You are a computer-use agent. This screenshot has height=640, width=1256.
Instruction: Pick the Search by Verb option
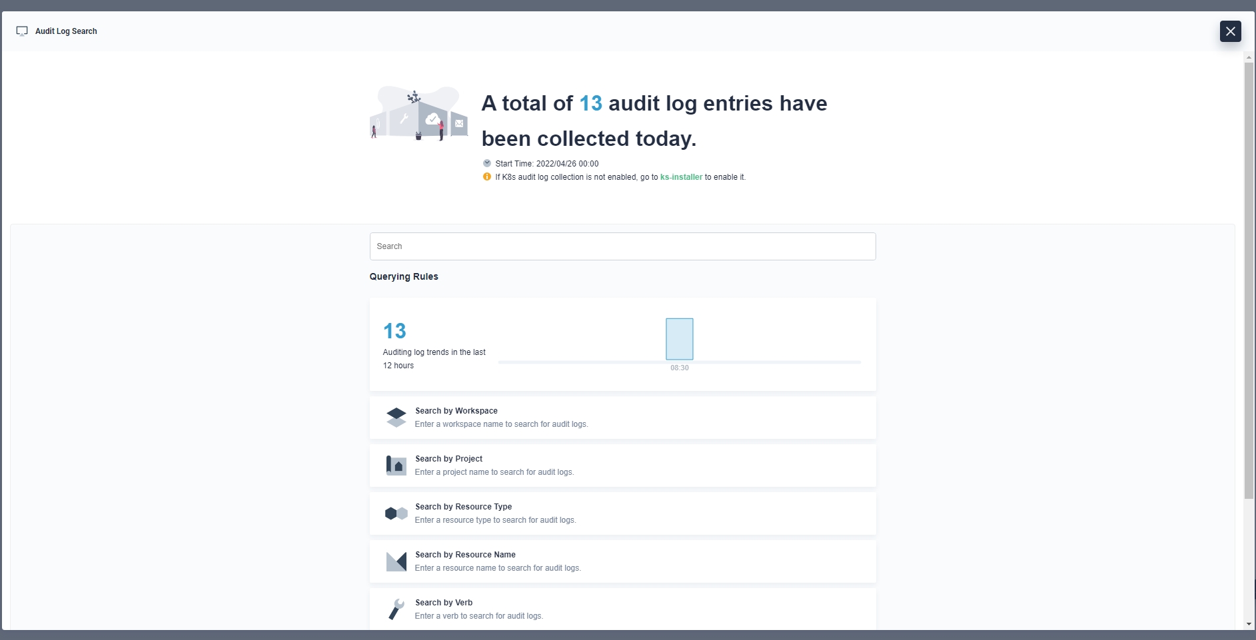622,609
